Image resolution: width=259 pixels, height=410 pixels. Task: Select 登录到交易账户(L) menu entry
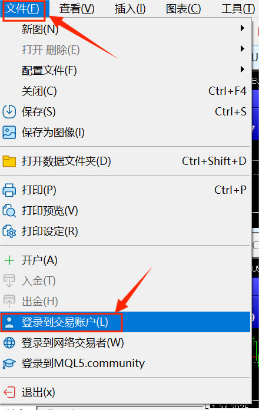125,322
